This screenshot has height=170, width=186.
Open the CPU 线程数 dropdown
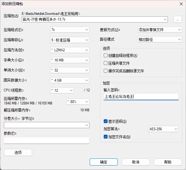[x=62, y=90]
